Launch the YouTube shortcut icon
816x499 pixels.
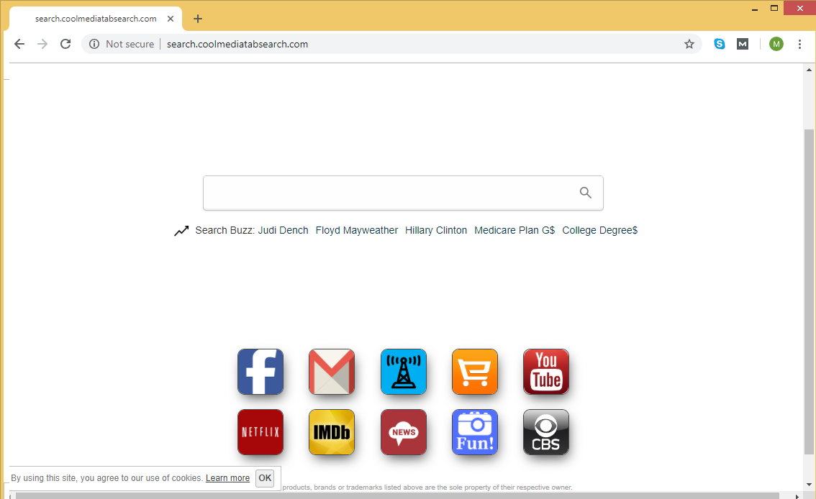pos(546,372)
